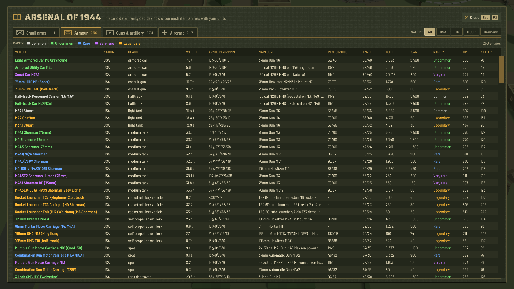Viewport: 514px width, 289px height.
Task: Select M4A3E2 Sherman Jumbo (75mm) entry
Action: pyautogui.click(x=256, y=176)
